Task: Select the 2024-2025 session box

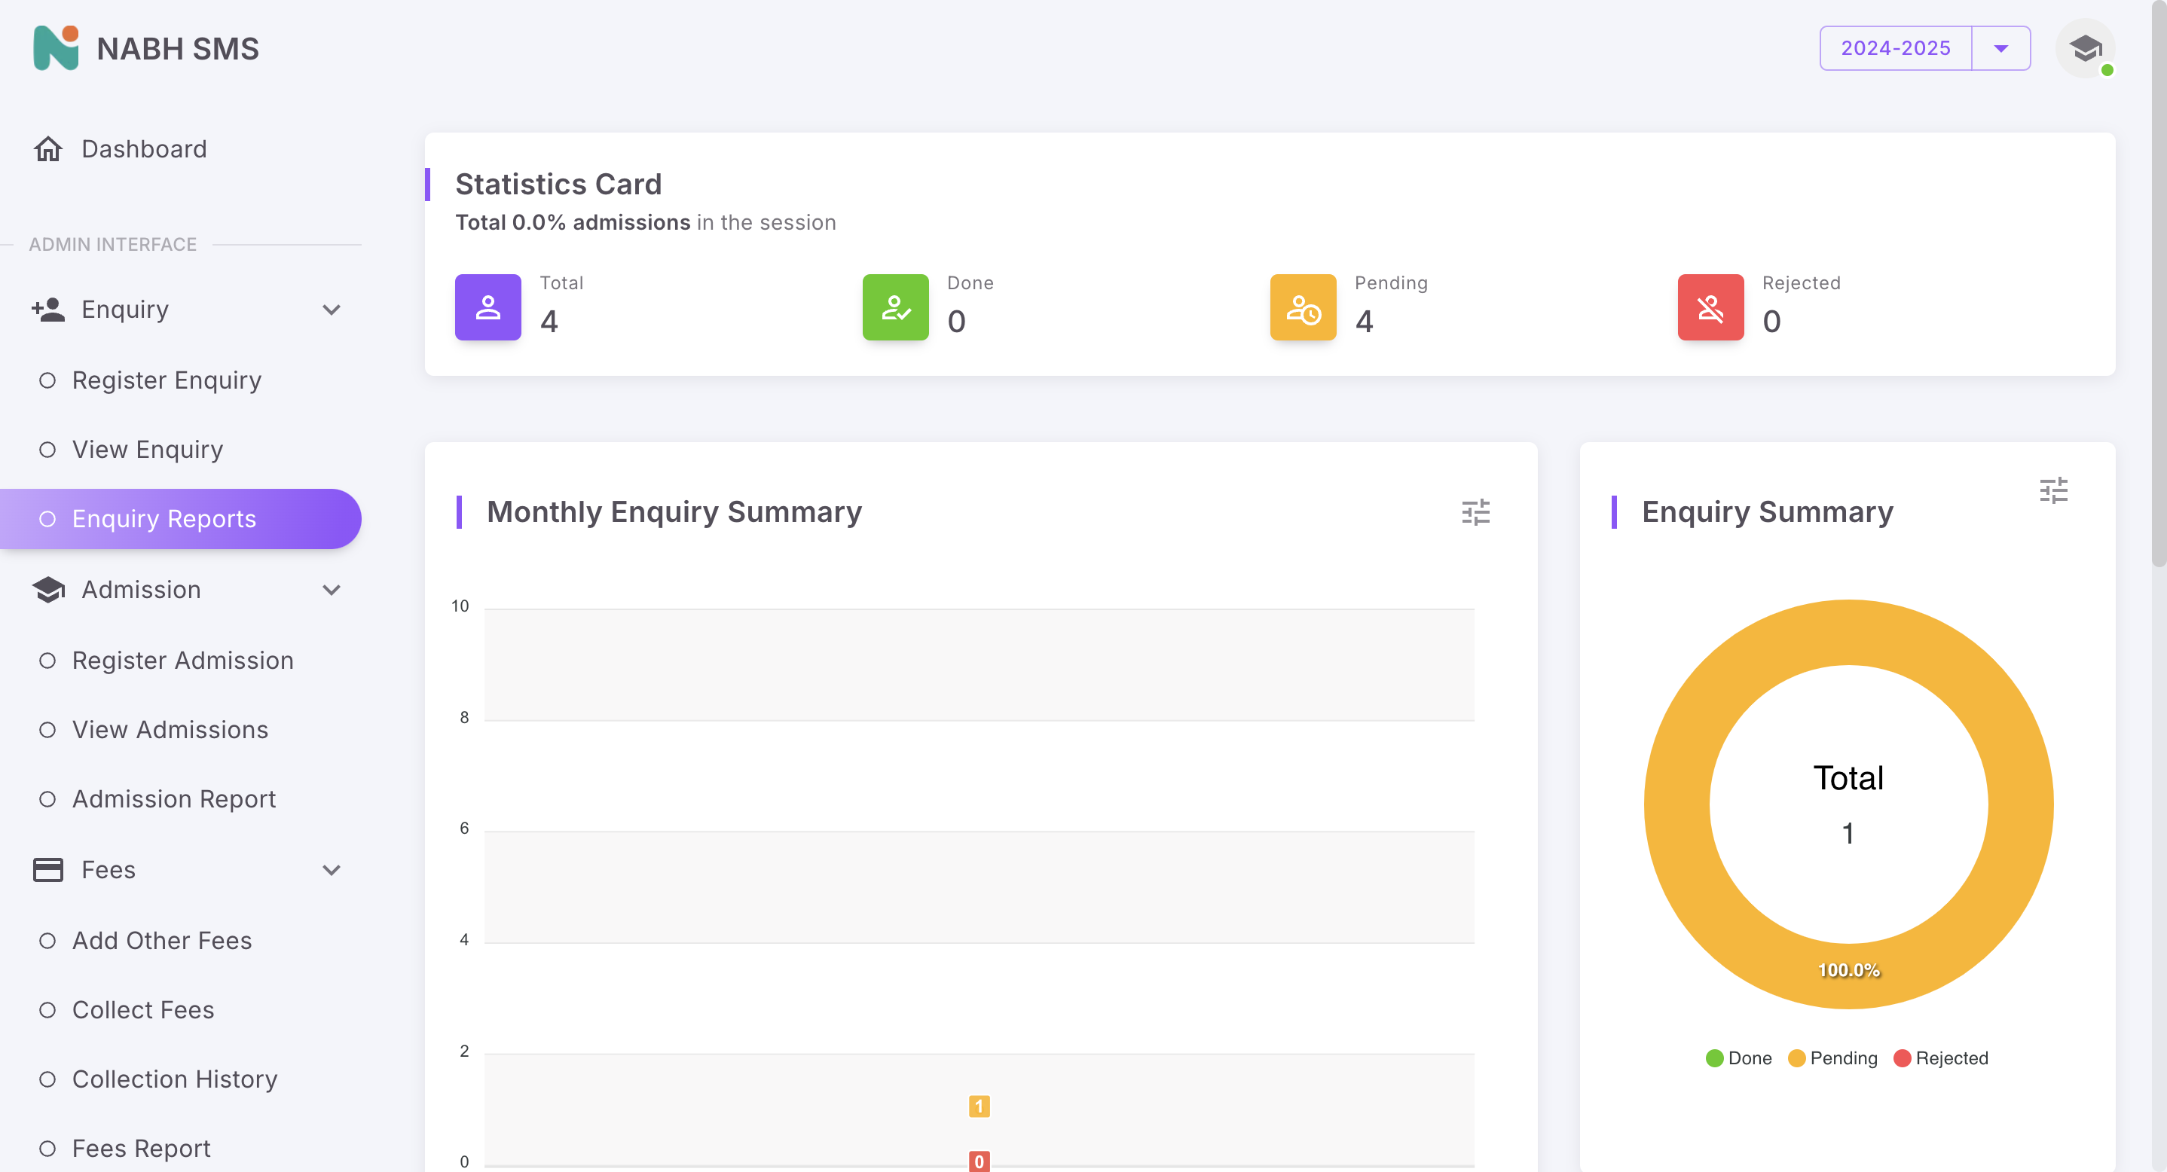Action: pos(1895,49)
